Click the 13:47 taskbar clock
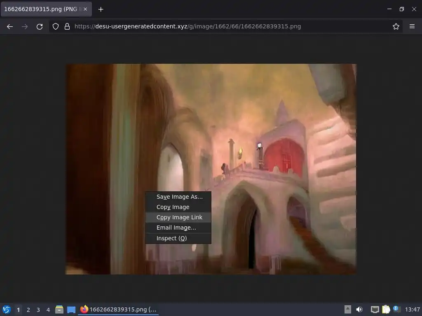The image size is (422, 316). point(412,309)
